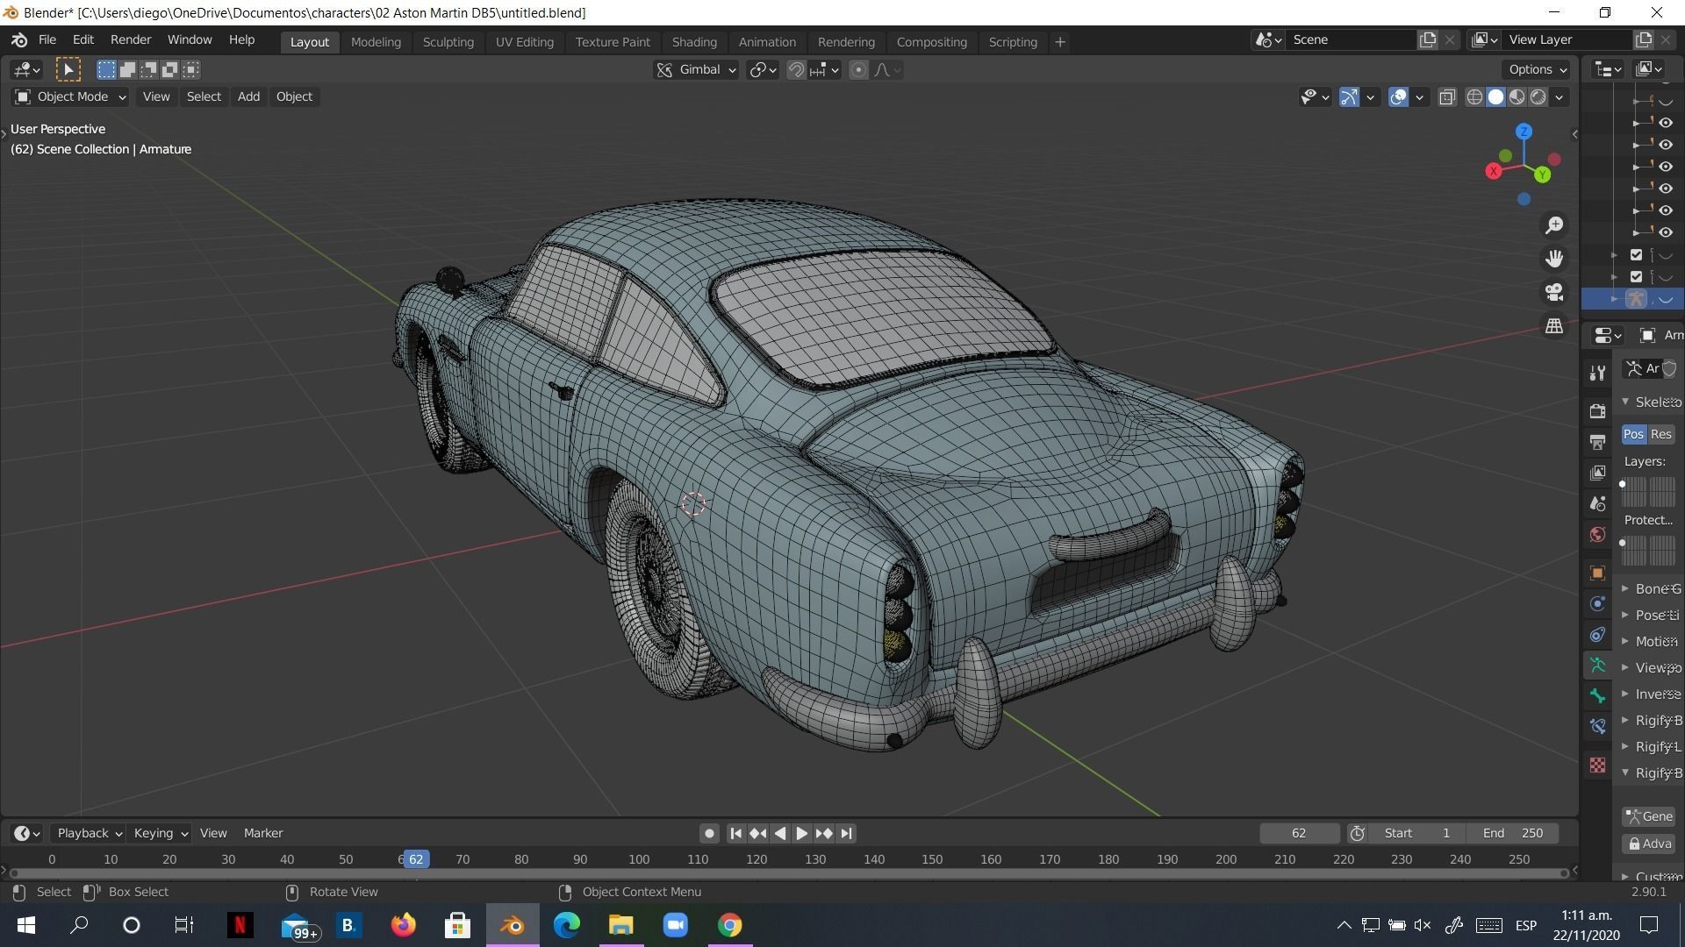Switch to the Sculpting workspace tab

[x=448, y=42]
